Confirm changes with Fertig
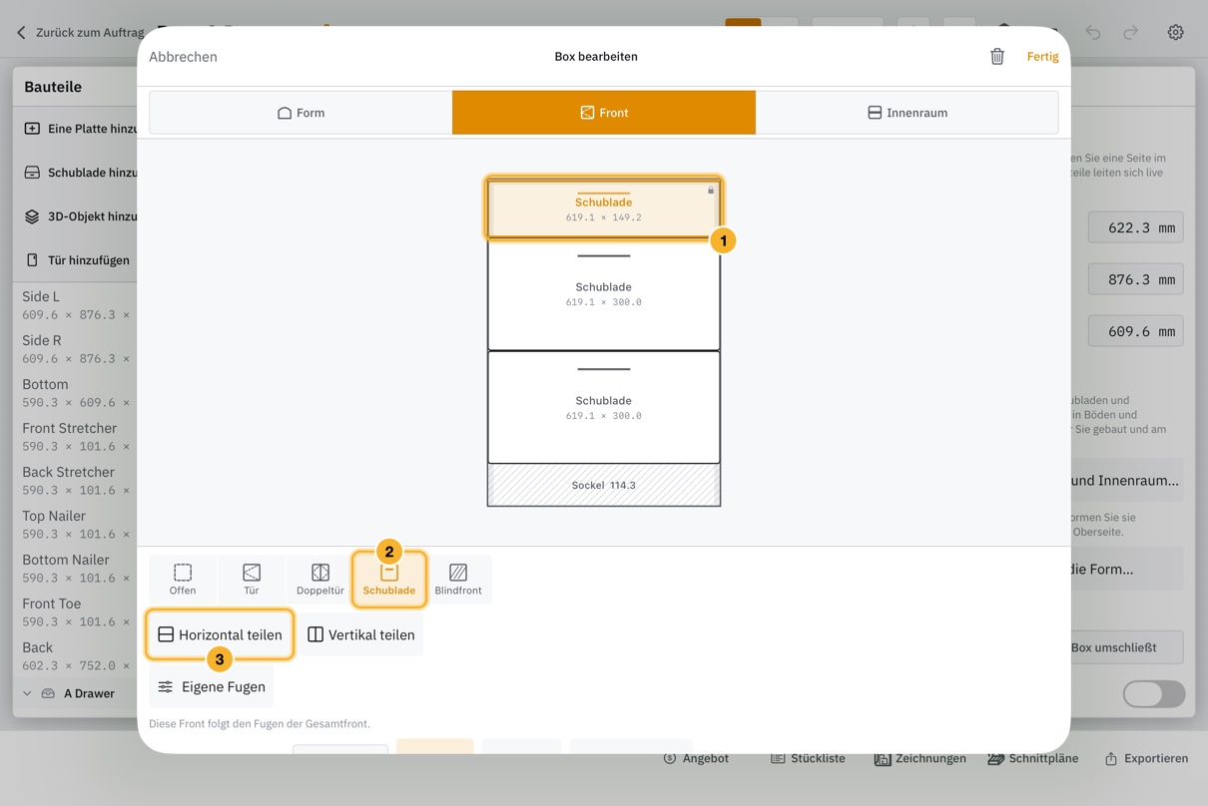The height and width of the screenshot is (806, 1208). tap(1042, 57)
